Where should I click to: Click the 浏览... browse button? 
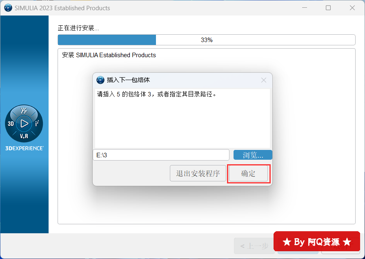(253, 155)
